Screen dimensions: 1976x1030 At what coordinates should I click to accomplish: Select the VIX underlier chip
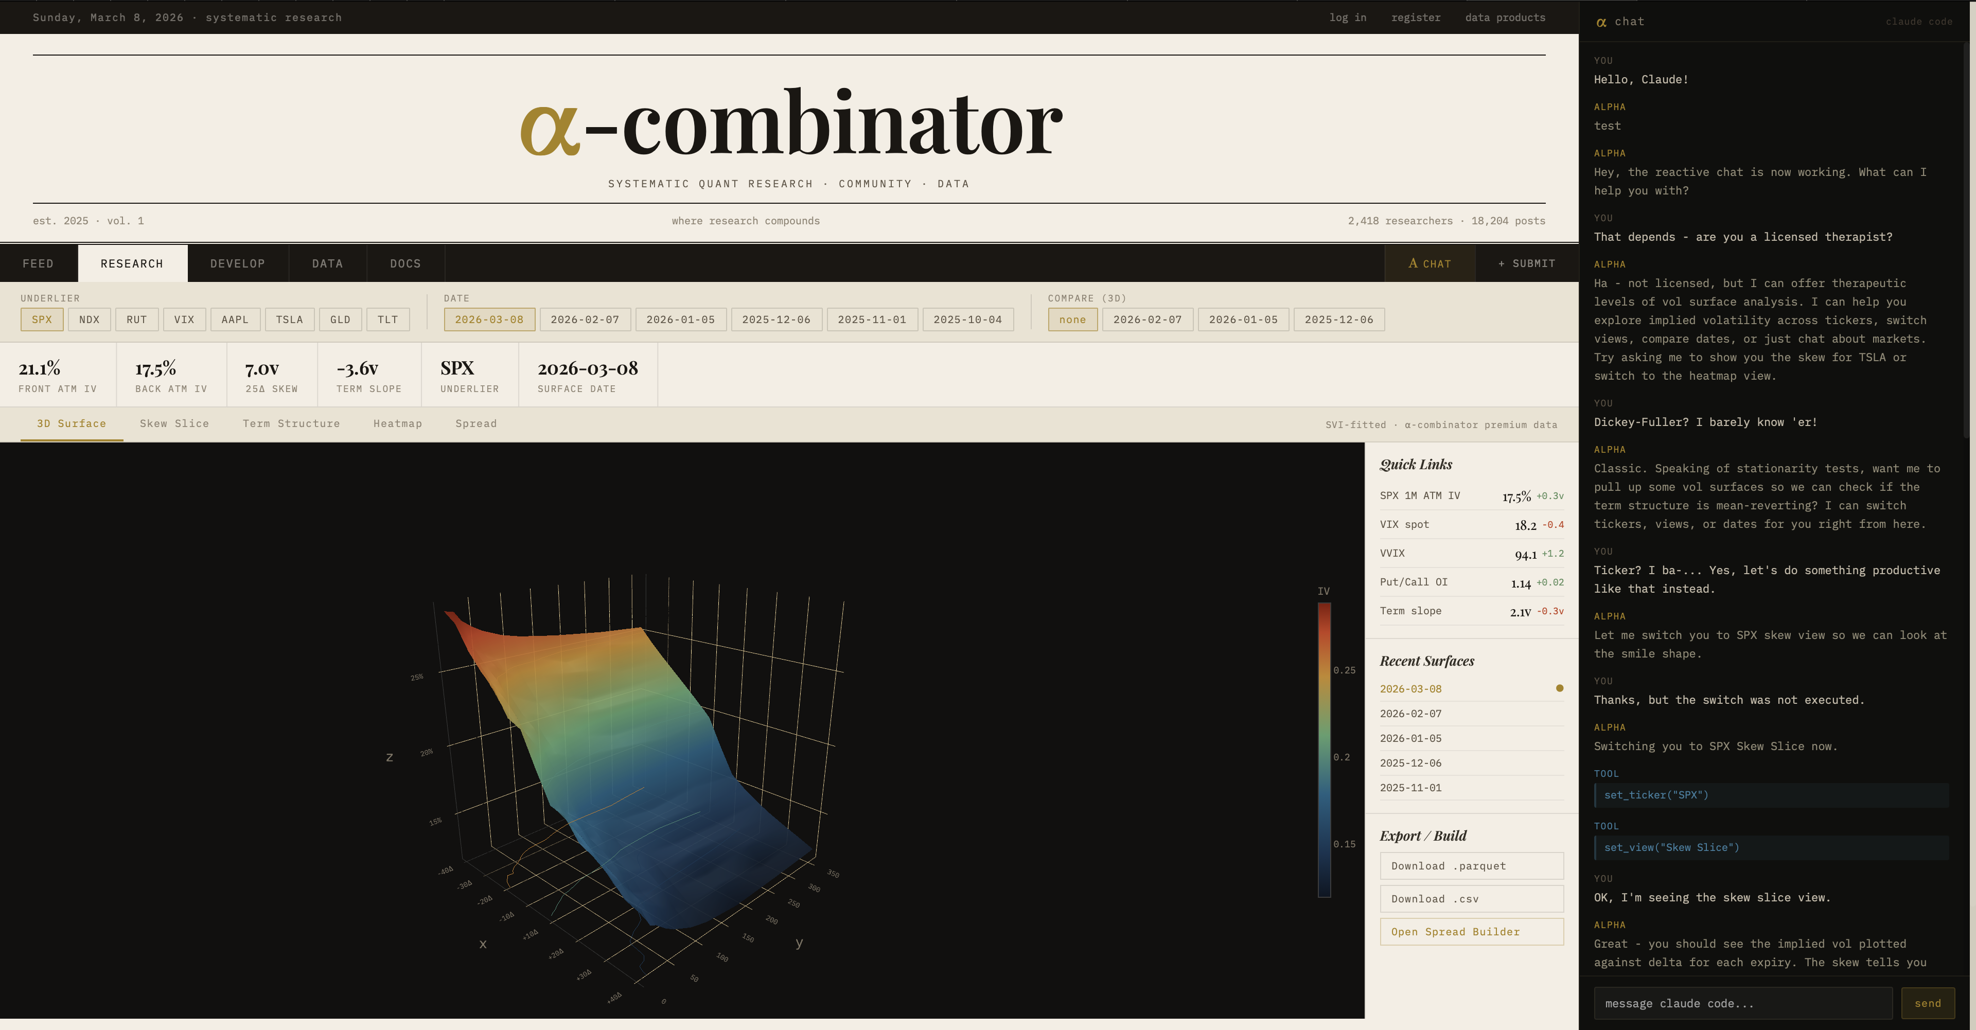pos(184,320)
